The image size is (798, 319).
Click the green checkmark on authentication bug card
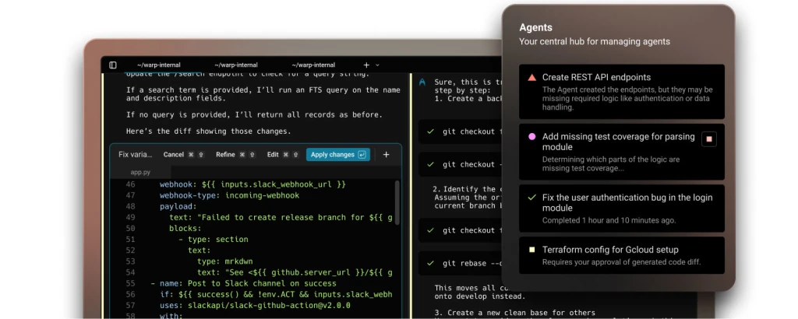pyautogui.click(x=531, y=198)
